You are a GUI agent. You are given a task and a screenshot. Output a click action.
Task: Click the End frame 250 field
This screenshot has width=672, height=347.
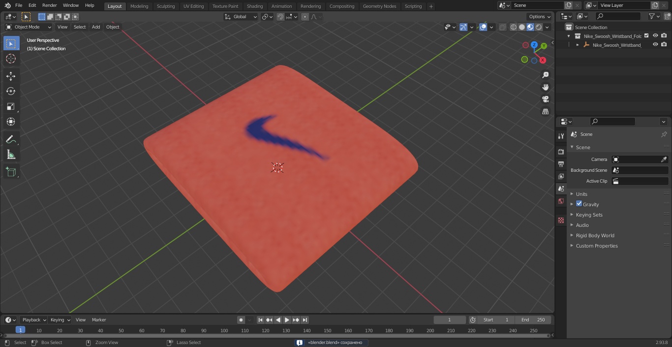(x=533, y=320)
